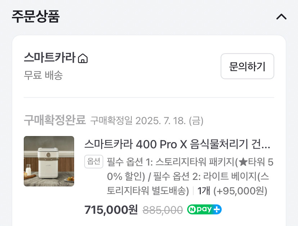Viewport: 298px width, 226px height.
Task: Select the 필수 옵션 1 스토리지타워 패키지 text
Action: [x=190, y=169]
